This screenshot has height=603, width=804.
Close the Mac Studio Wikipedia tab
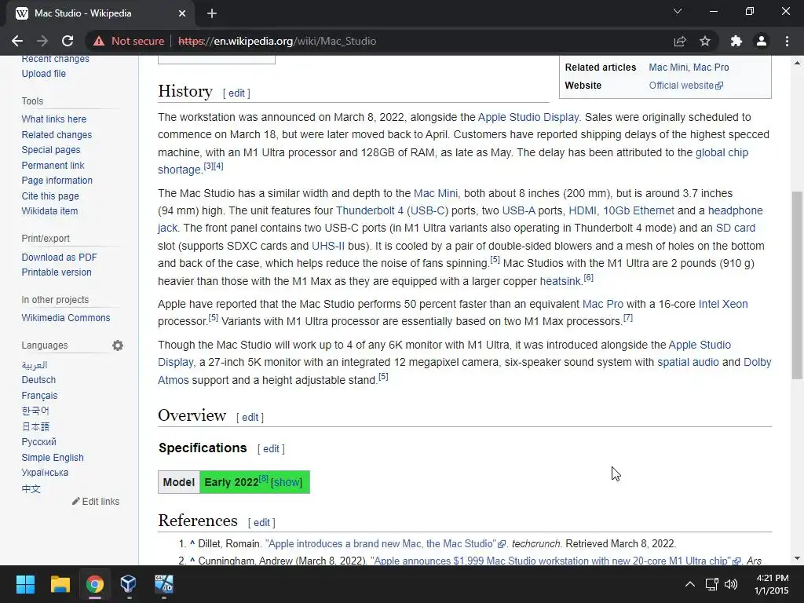coord(182,13)
